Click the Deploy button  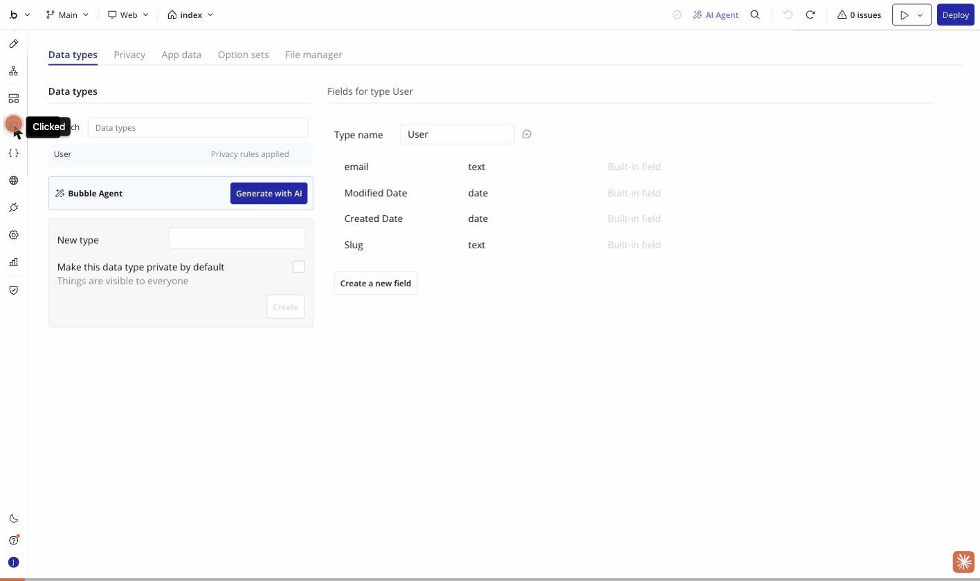[x=955, y=15]
